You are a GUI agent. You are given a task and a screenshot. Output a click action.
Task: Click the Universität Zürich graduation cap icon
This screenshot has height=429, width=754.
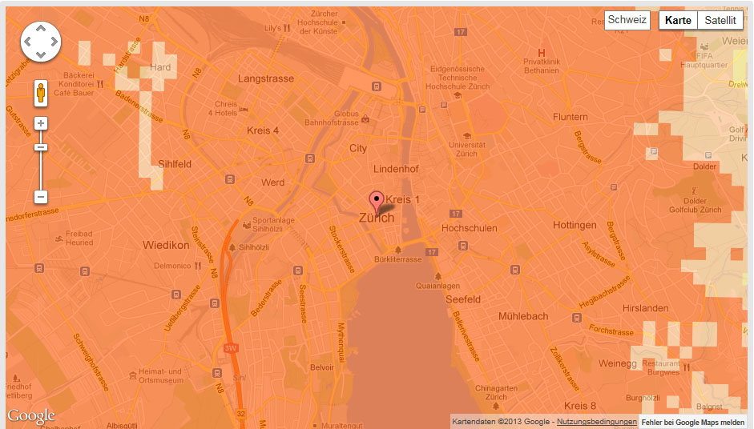click(x=466, y=136)
